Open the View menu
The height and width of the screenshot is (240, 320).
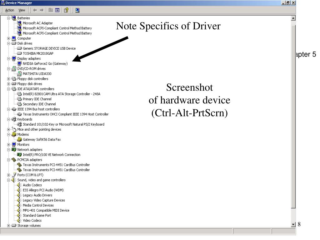[x=22, y=10]
